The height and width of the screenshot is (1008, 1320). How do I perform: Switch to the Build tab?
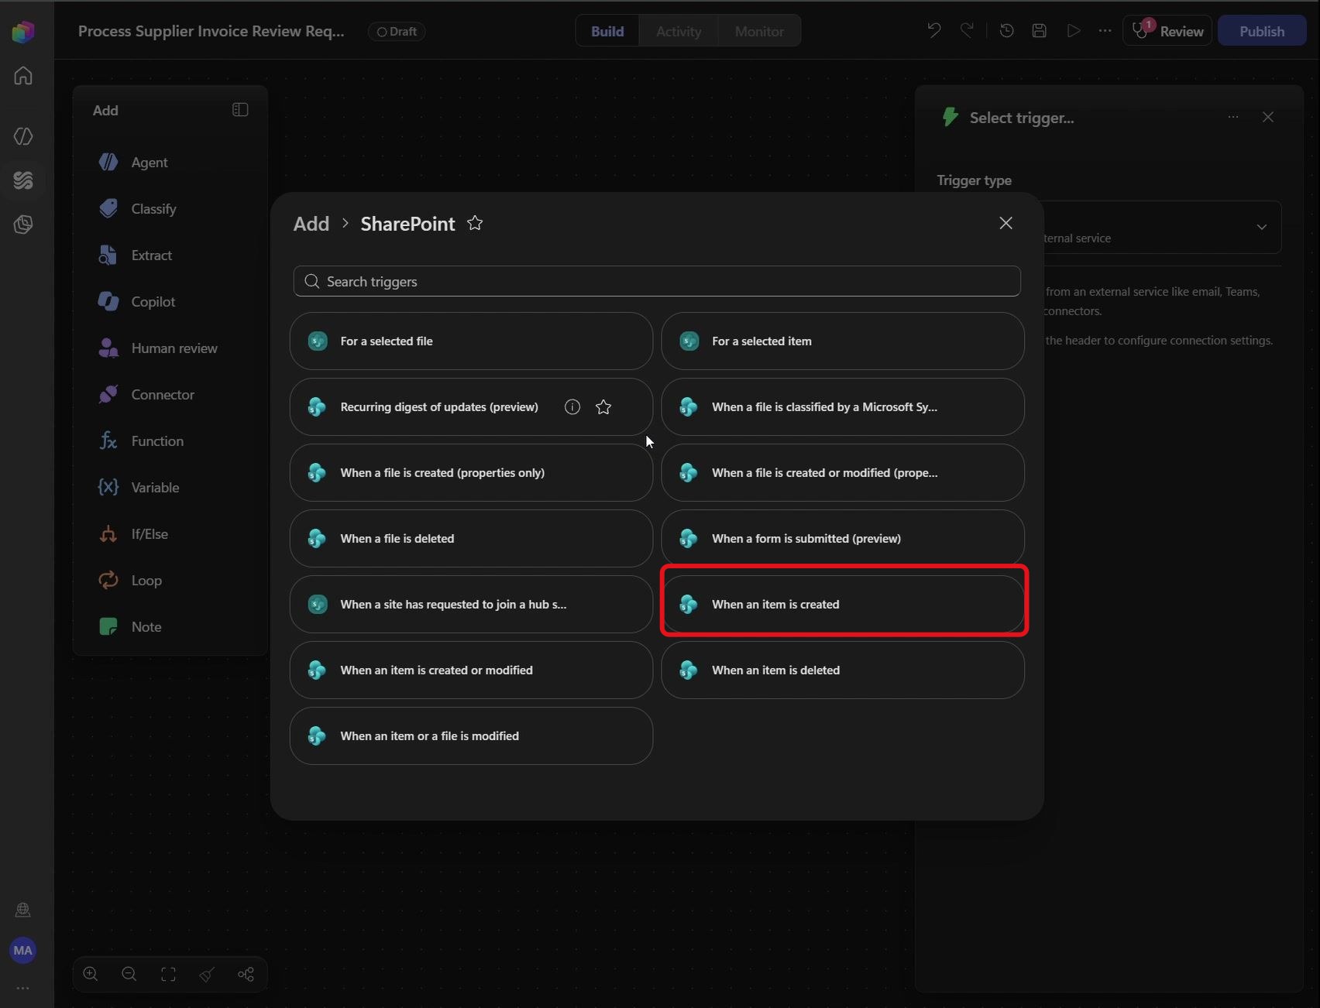tap(607, 31)
